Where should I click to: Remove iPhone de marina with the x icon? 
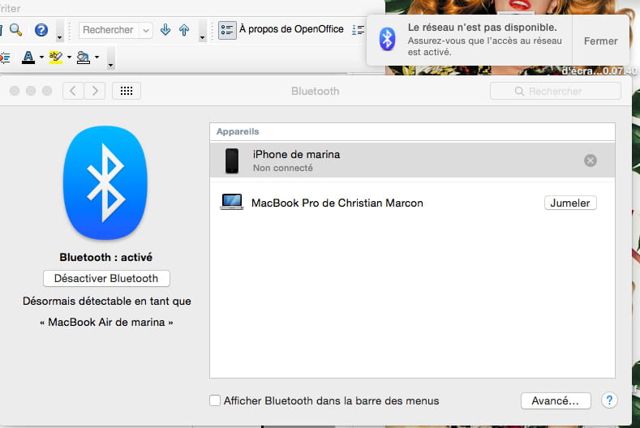(x=591, y=160)
